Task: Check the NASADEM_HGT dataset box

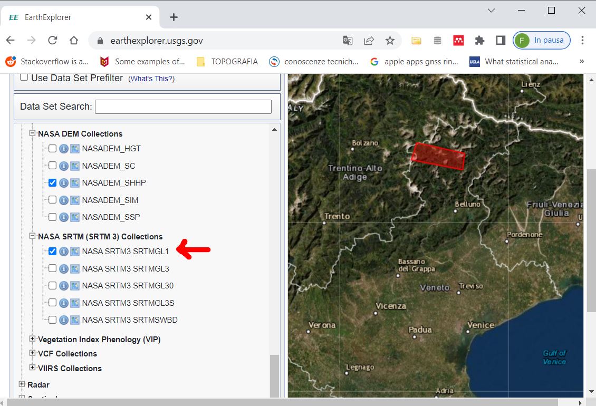Action: coord(52,148)
